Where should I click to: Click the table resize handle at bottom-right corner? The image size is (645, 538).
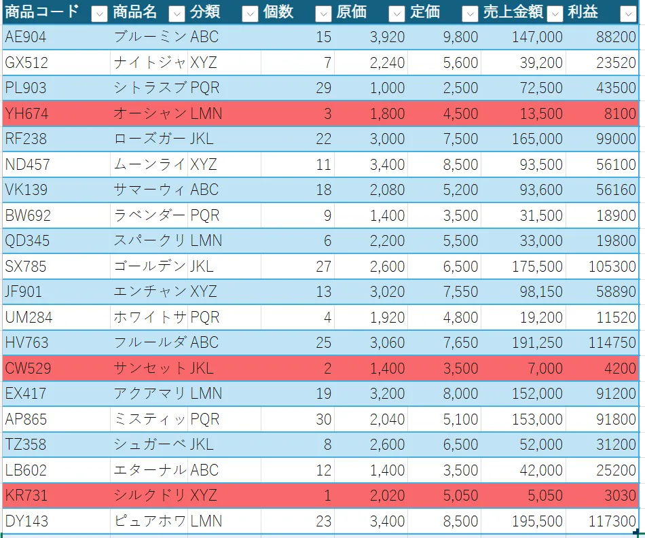(635, 534)
